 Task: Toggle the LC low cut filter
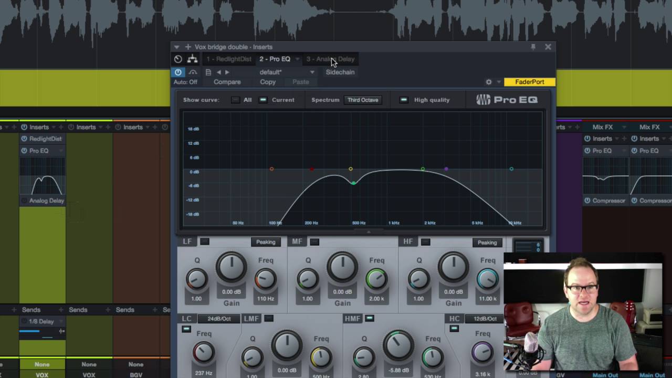[x=186, y=329]
